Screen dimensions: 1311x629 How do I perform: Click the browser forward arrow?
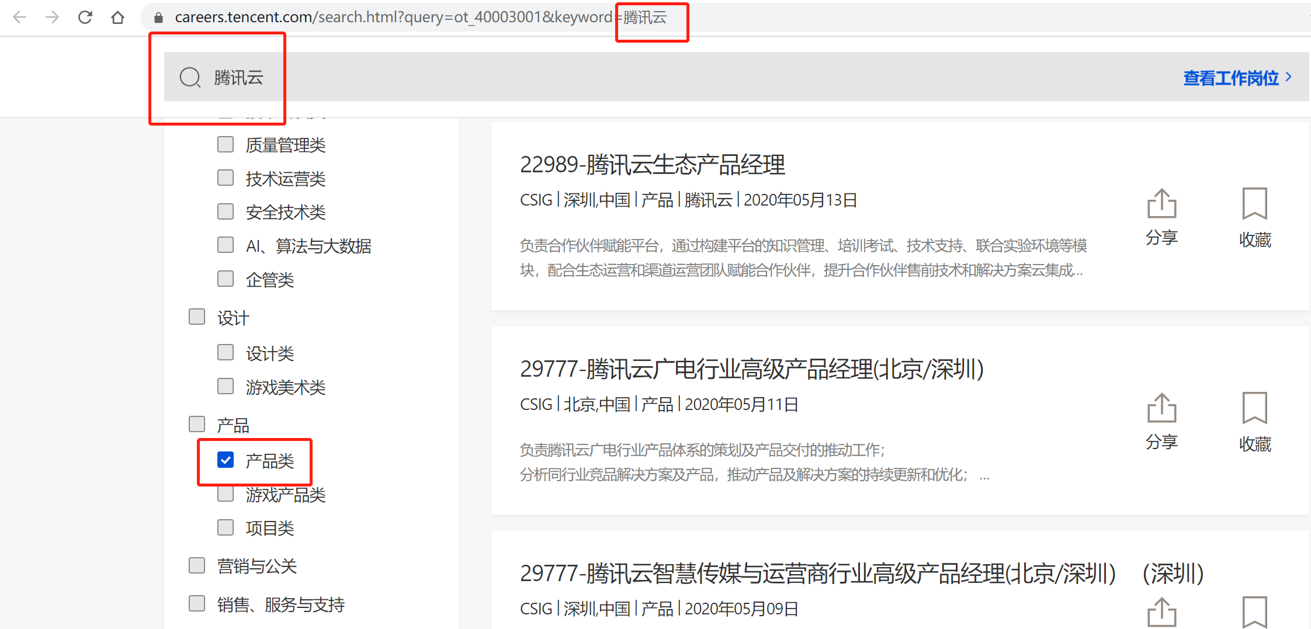pyautogui.click(x=53, y=18)
